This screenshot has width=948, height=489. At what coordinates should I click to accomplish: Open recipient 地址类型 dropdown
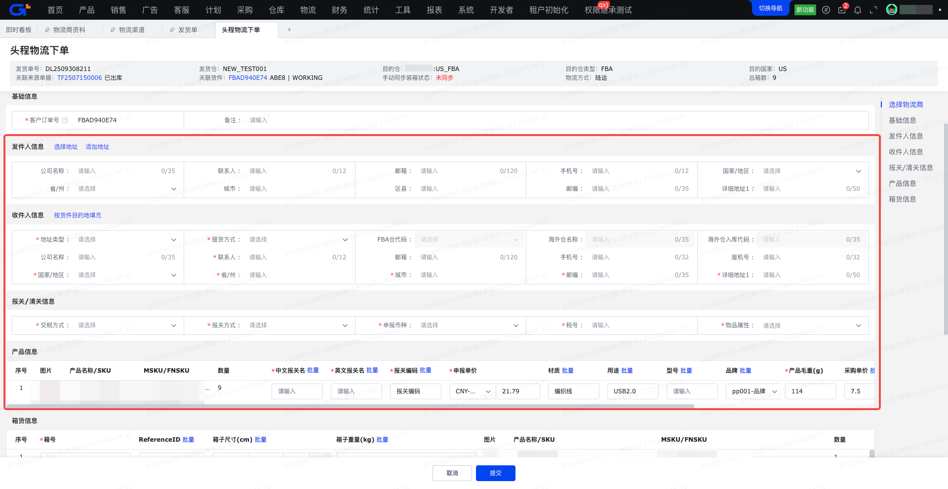[127, 240]
